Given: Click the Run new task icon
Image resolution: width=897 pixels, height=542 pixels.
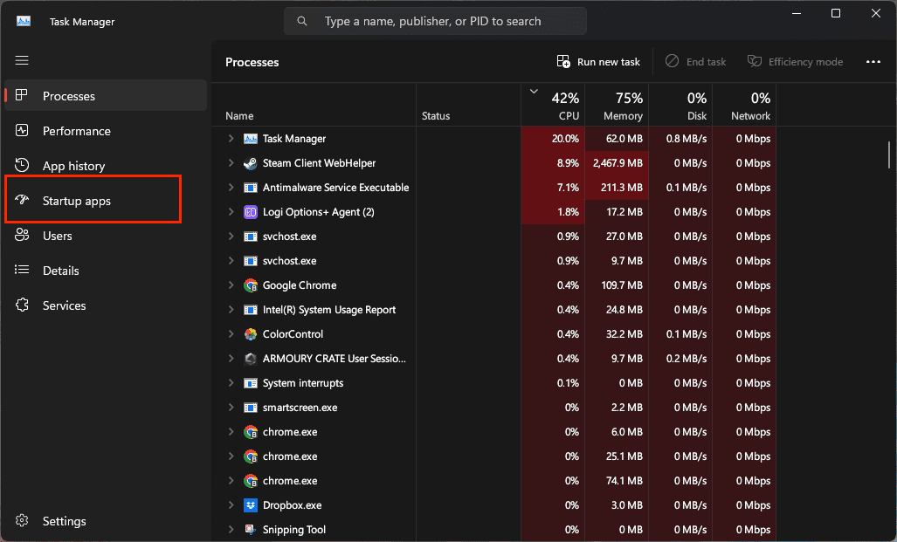Looking at the screenshot, I should pyautogui.click(x=563, y=62).
